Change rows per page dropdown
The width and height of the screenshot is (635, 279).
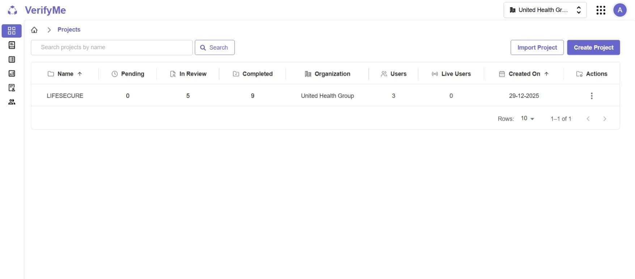pyautogui.click(x=527, y=118)
